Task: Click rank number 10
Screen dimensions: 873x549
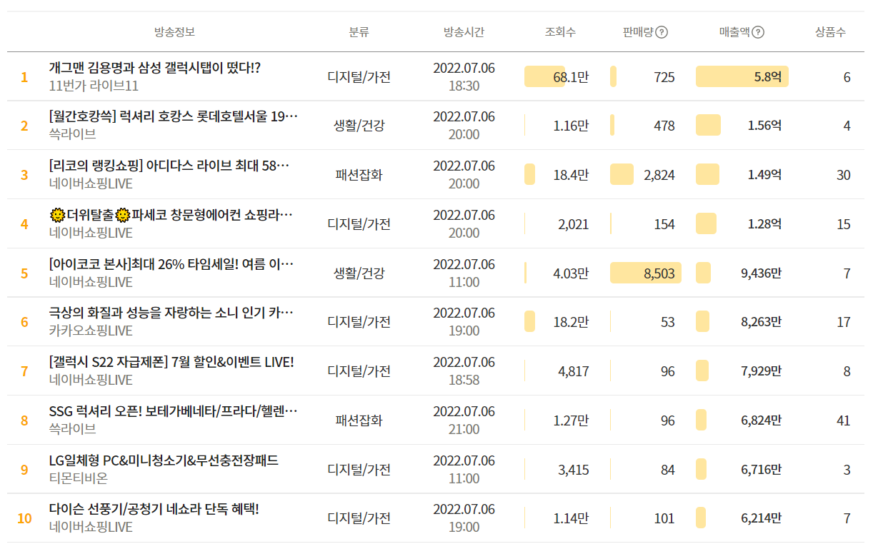Action: click(x=24, y=518)
